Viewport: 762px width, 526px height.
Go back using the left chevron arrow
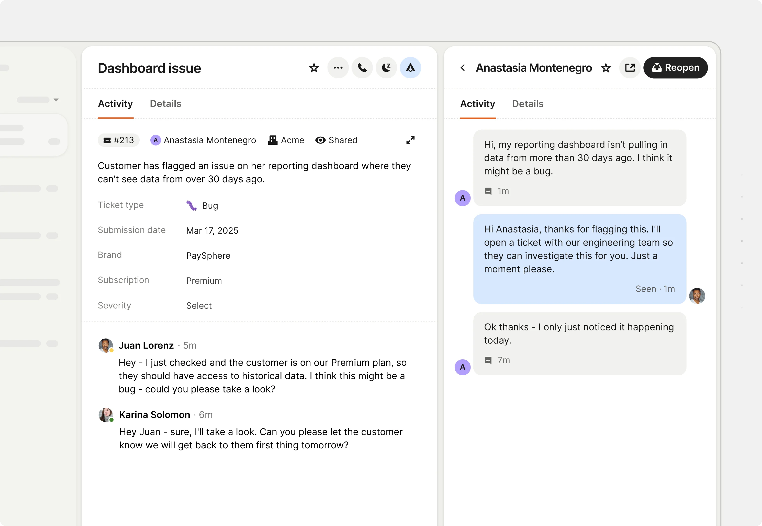click(x=463, y=68)
